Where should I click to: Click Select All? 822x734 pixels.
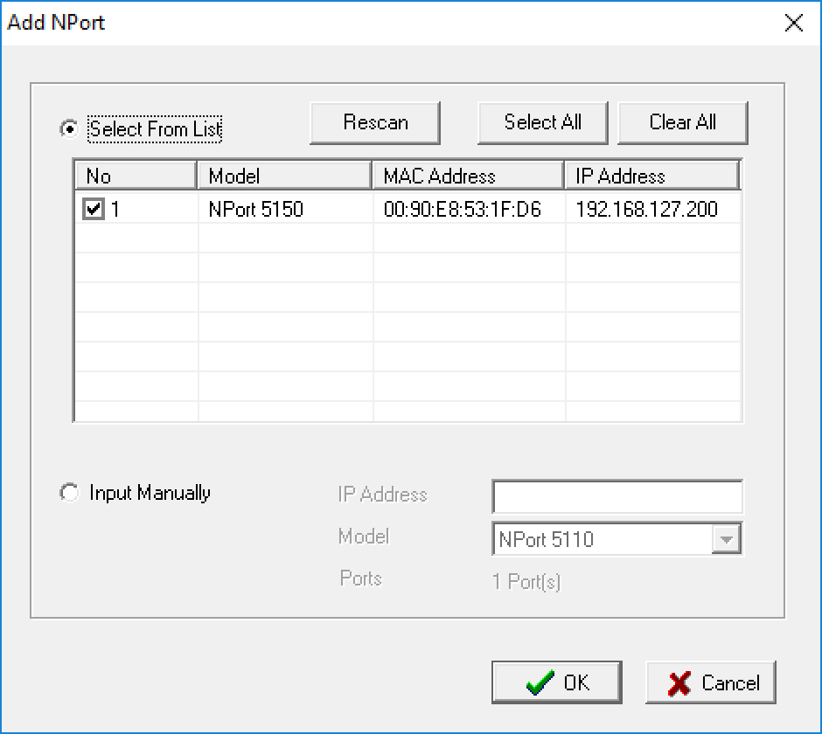[542, 122]
